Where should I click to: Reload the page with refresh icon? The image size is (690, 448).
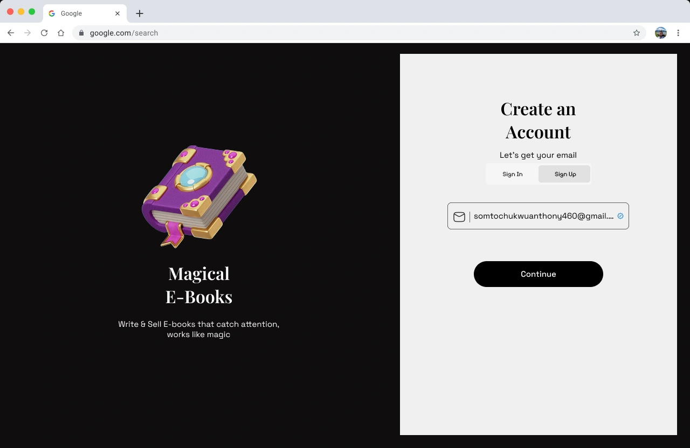[x=44, y=33]
